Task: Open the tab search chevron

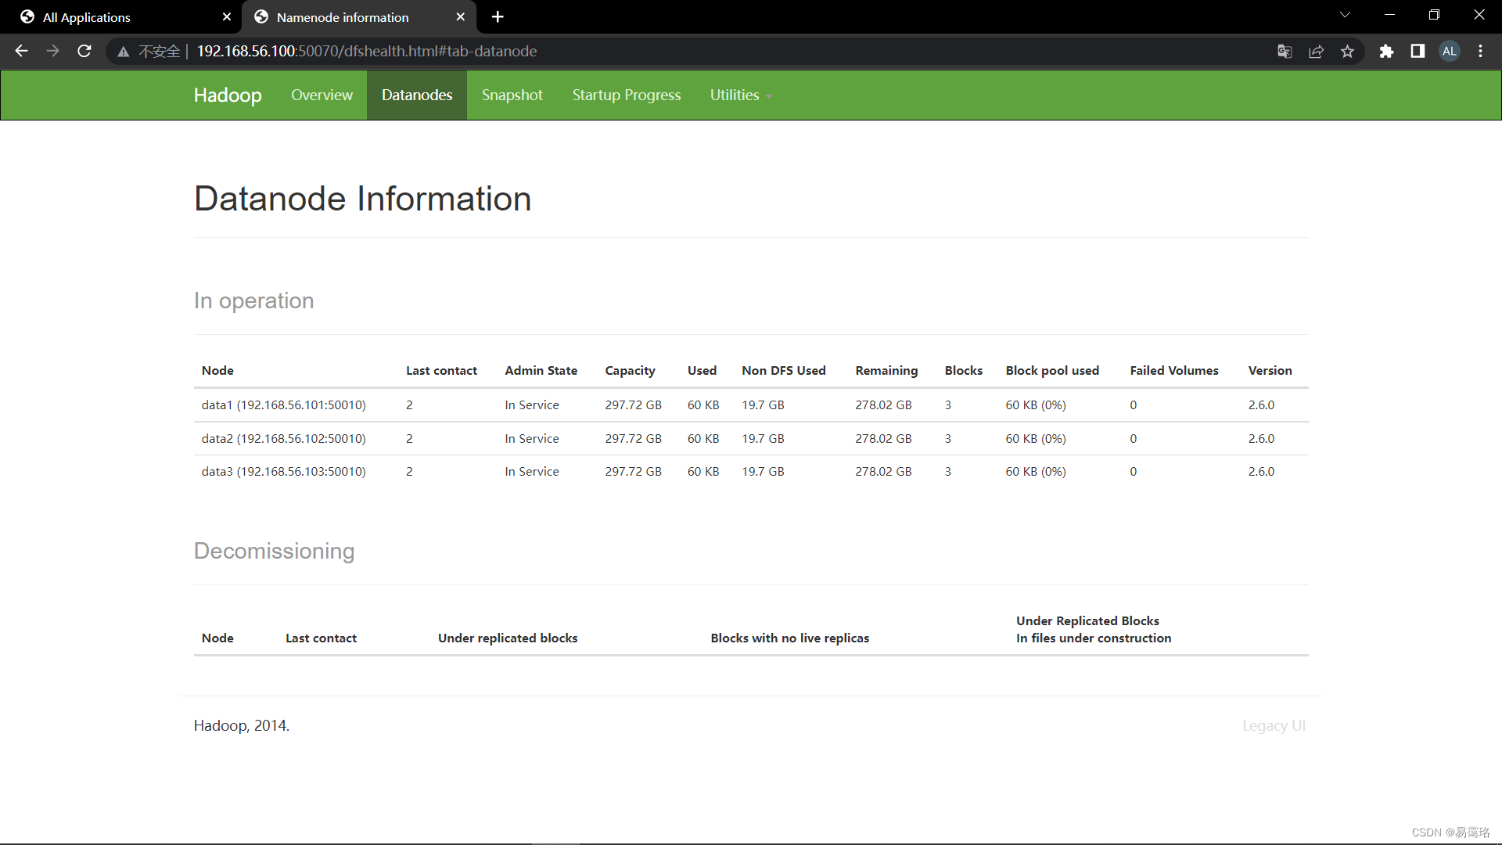Action: click(x=1345, y=15)
